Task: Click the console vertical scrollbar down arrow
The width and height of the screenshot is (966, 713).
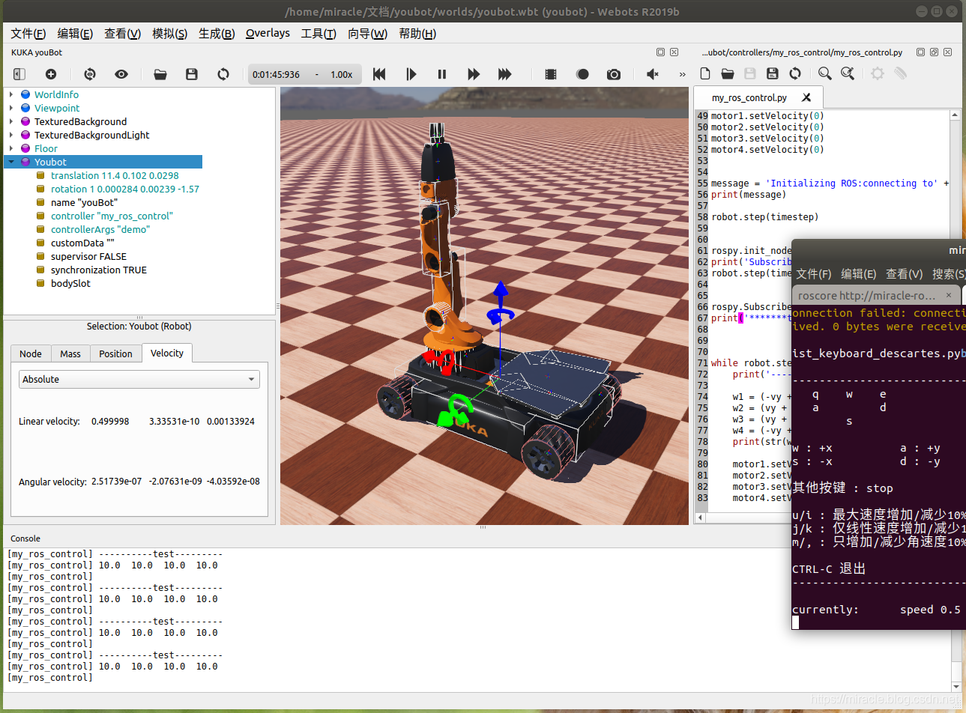Action: (x=956, y=686)
